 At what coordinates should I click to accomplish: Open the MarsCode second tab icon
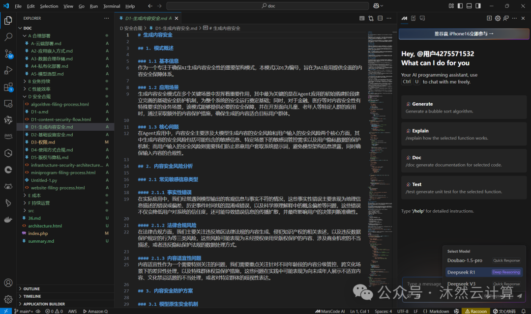coord(413,18)
